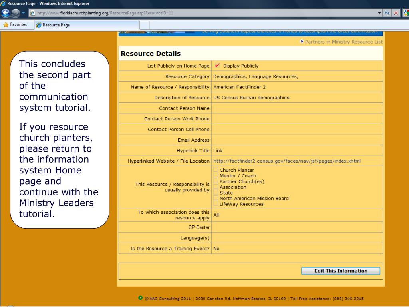Click the Edit This Information button
Image resolution: width=409 pixels, height=307 pixels.
[341, 271]
